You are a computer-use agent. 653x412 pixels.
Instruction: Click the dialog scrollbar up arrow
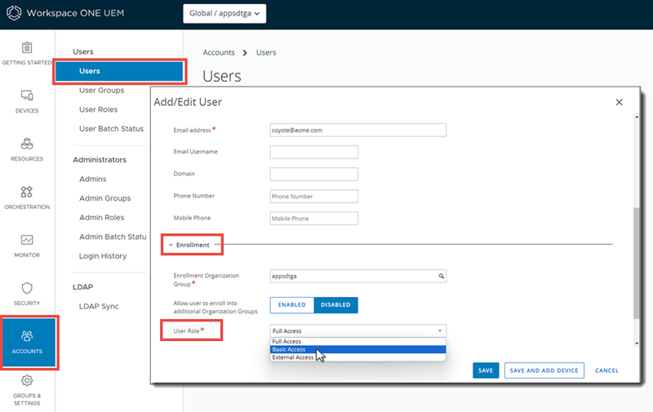tap(637, 117)
